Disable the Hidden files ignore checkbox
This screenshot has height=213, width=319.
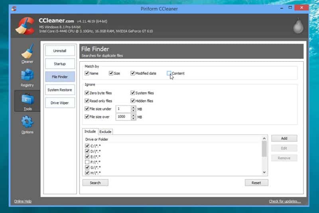[133, 101]
